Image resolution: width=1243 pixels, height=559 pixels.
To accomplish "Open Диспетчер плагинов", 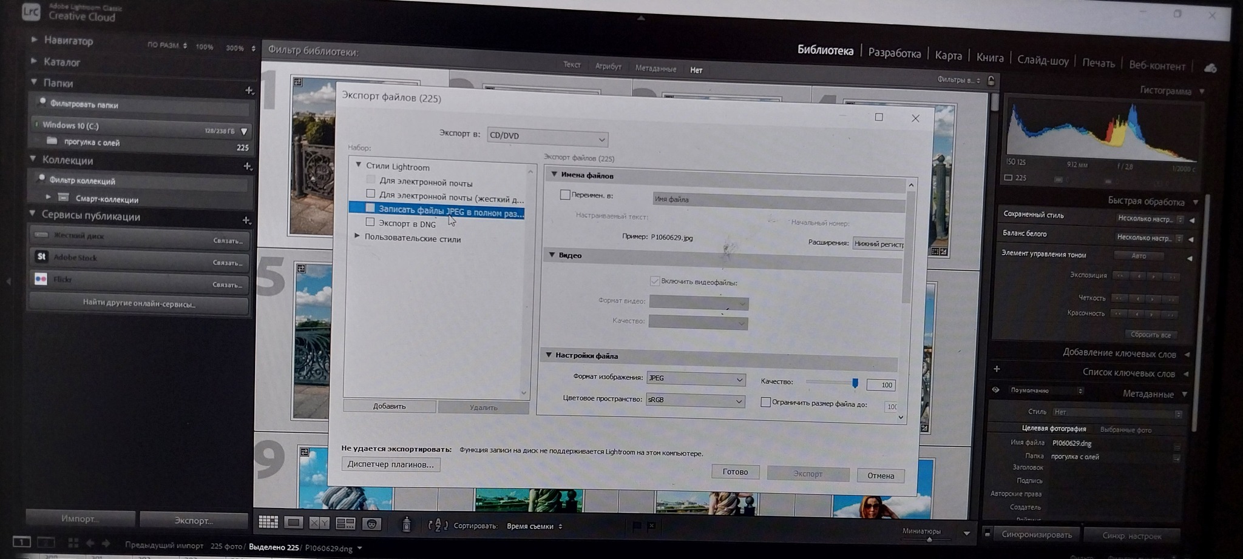I will [391, 464].
